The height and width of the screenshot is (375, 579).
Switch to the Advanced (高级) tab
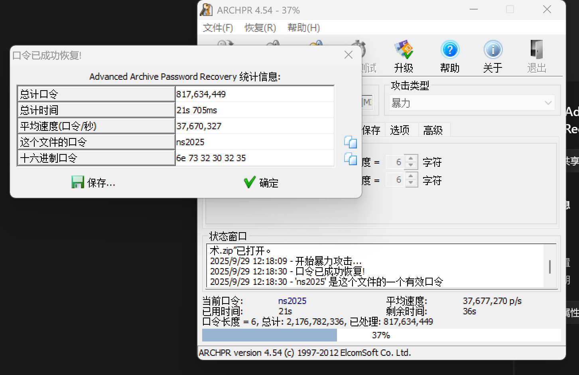433,130
